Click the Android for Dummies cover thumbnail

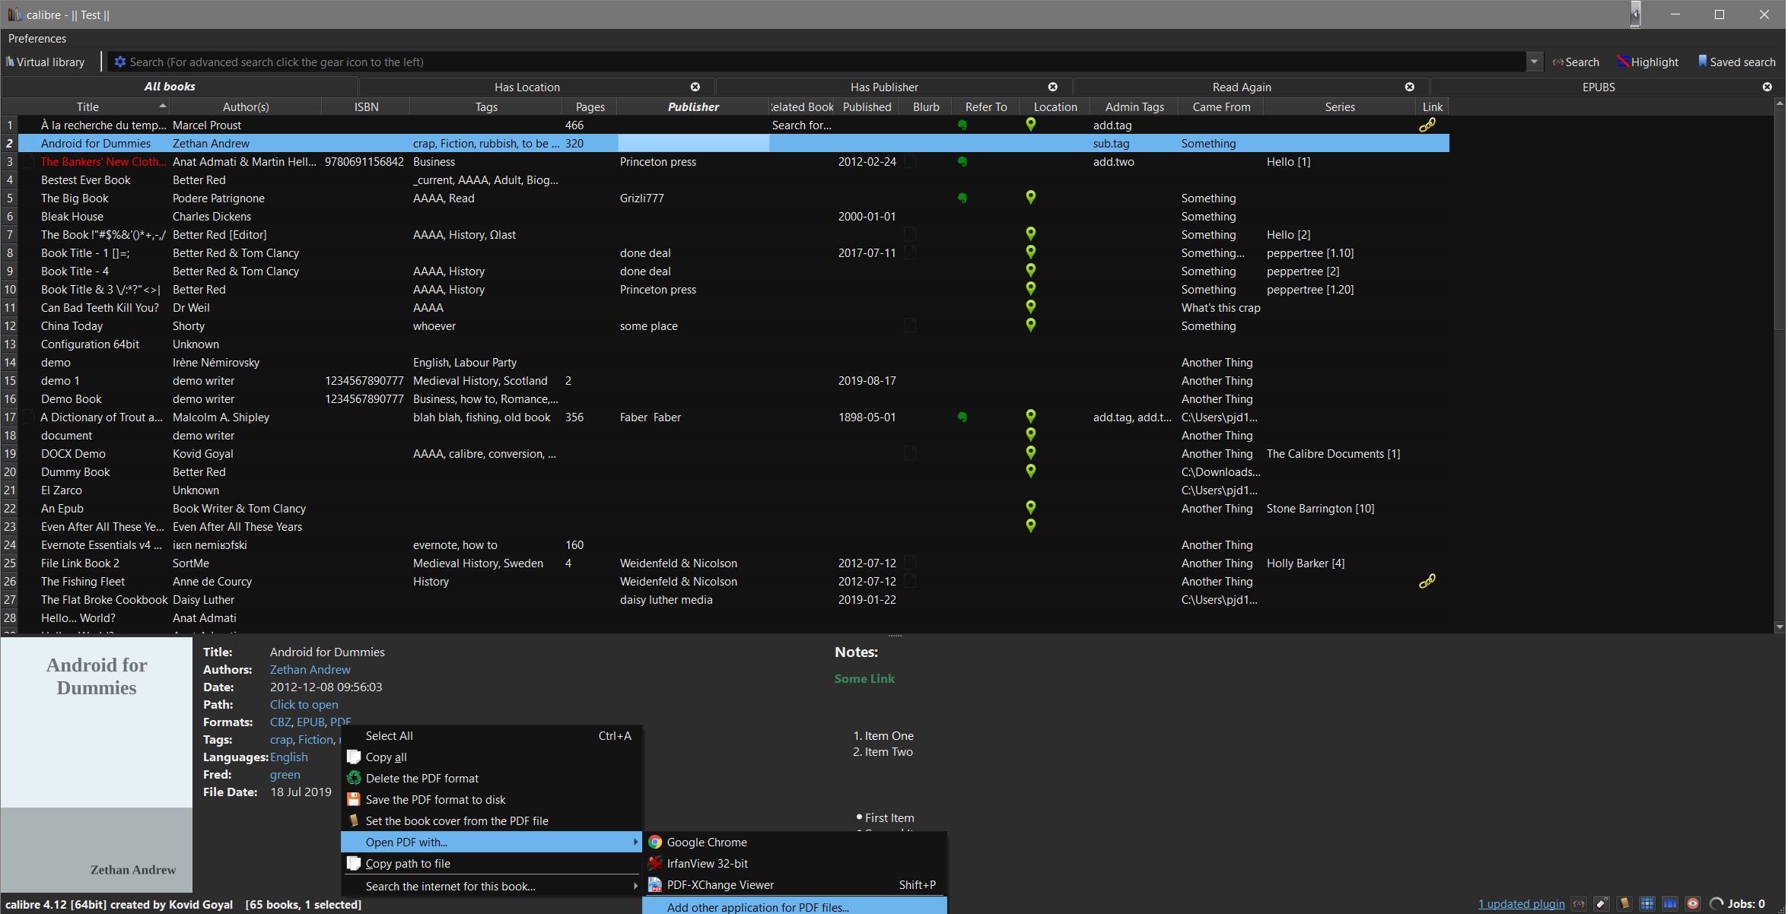97,764
